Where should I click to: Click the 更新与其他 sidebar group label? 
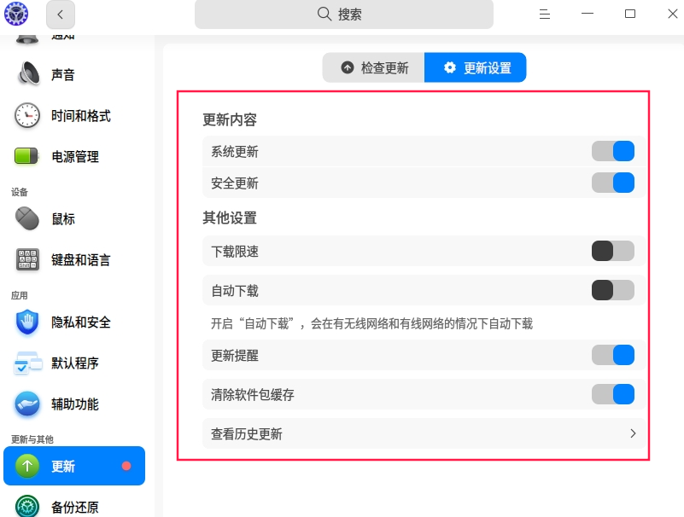click(x=32, y=439)
